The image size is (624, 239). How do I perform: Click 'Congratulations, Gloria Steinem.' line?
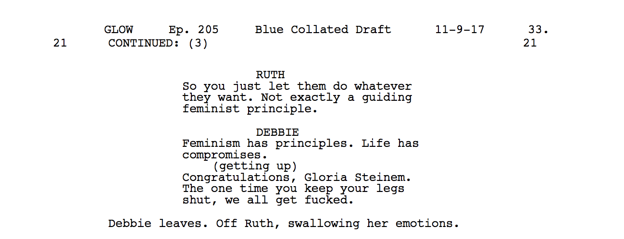point(297,178)
